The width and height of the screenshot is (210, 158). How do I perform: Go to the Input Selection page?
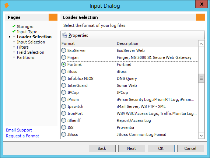(31, 42)
